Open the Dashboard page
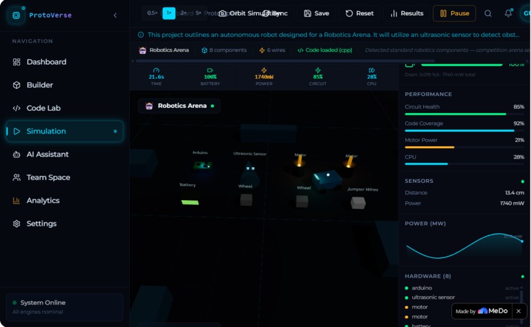The height and width of the screenshot is (327, 531). 65,62
